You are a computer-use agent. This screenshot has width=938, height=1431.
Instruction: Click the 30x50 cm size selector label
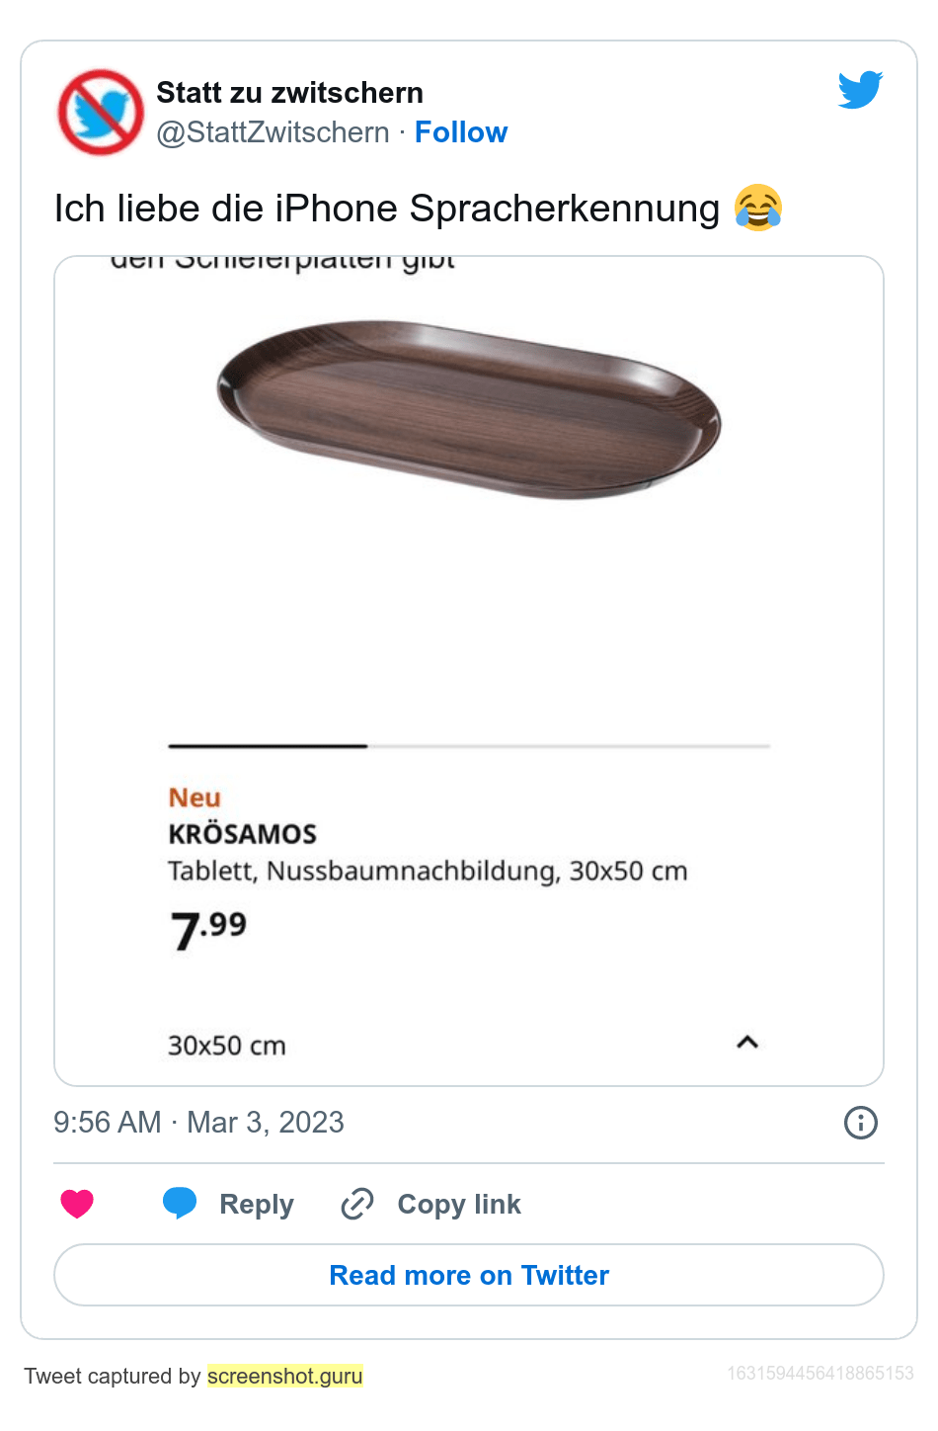(x=227, y=1046)
